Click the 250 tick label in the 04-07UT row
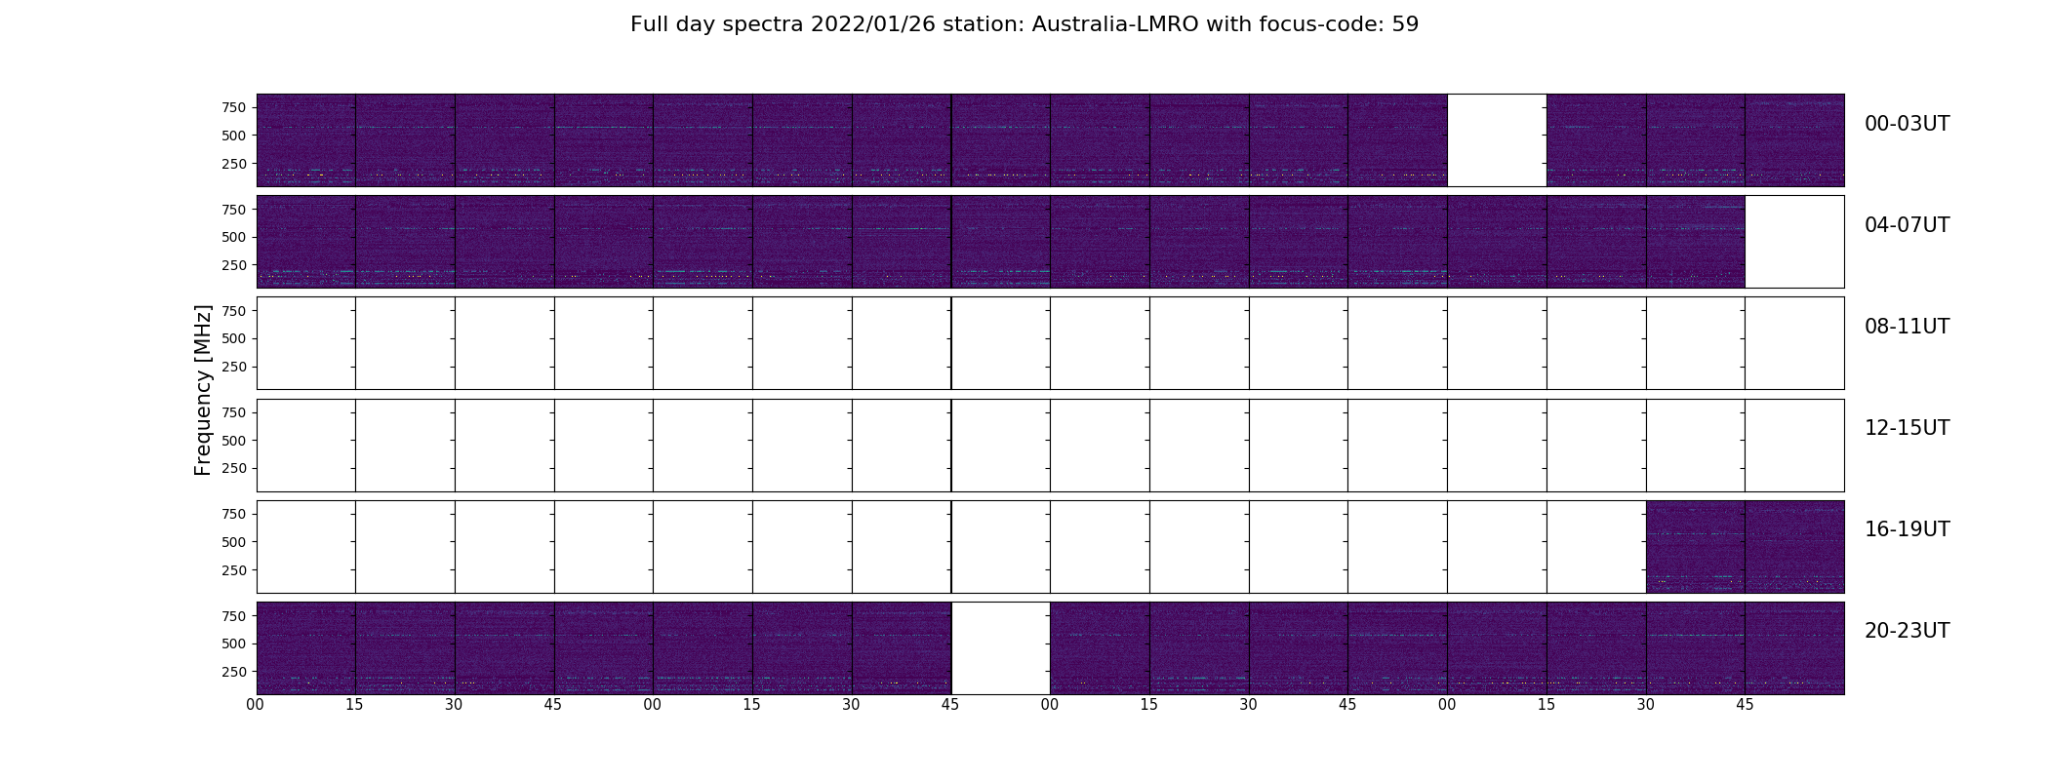Image resolution: width=2049 pixels, height=780 pixels. [234, 265]
